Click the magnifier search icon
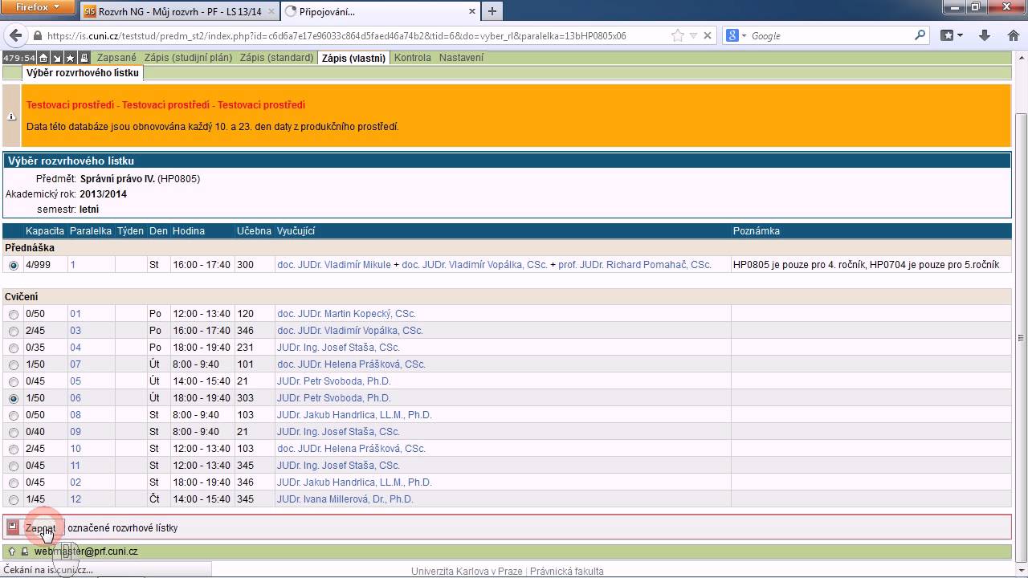 tap(920, 35)
